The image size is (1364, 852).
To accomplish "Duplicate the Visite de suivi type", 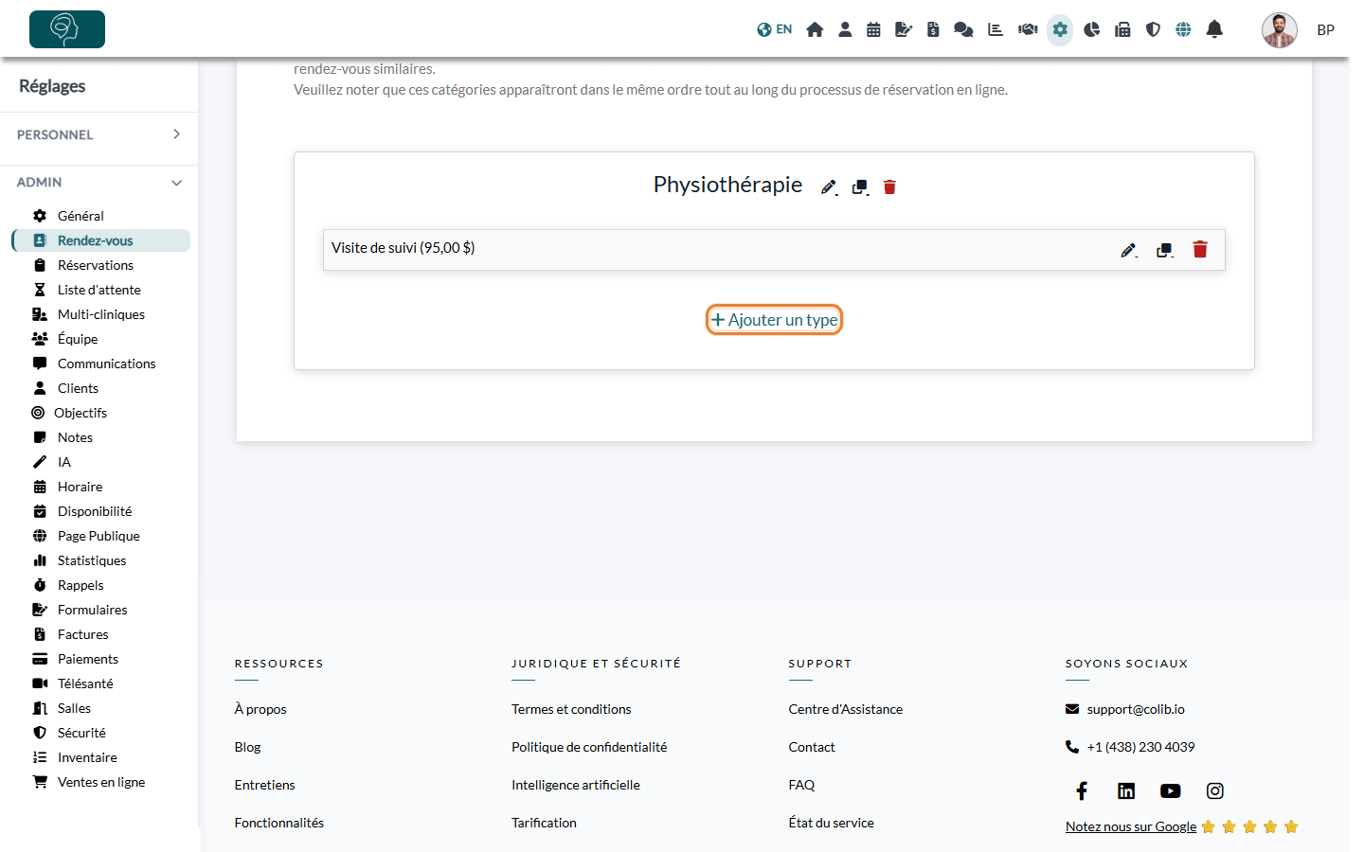I will pos(1165,250).
